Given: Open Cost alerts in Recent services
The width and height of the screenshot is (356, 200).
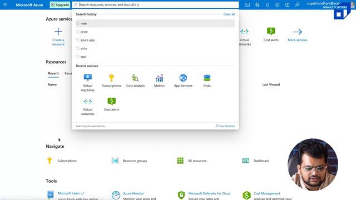Looking at the screenshot, I should point(111,104).
